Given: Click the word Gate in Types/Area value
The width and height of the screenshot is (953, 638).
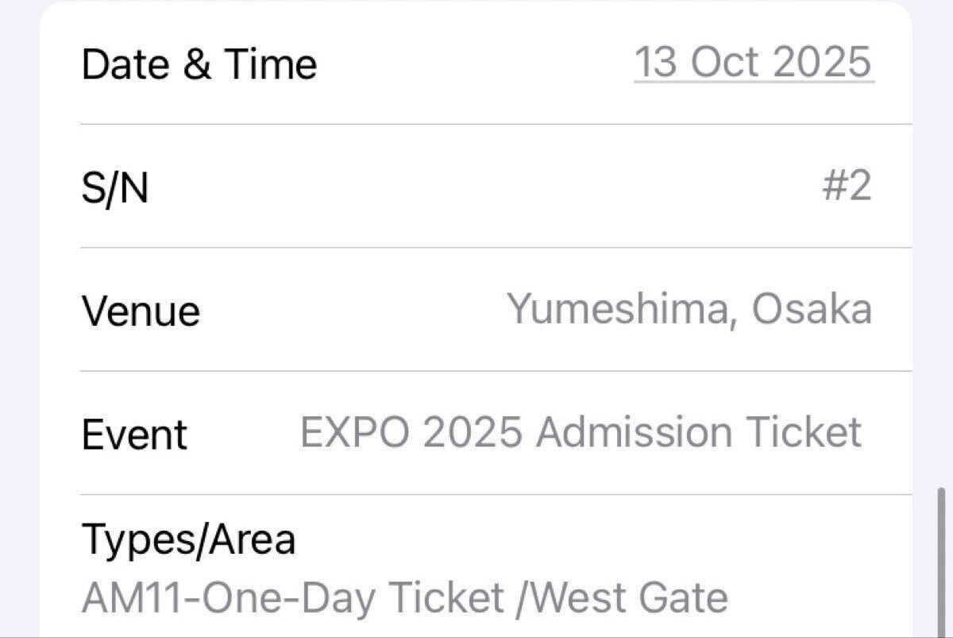Looking at the screenshot, I should tap(685, 598).
